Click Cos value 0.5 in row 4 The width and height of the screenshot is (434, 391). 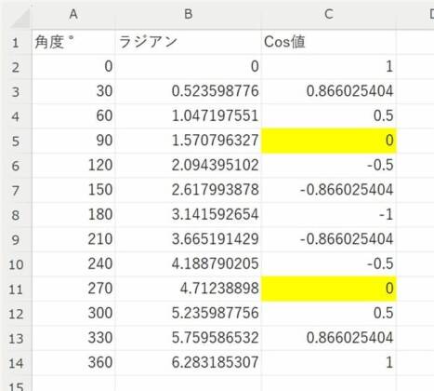pos(329,116)
